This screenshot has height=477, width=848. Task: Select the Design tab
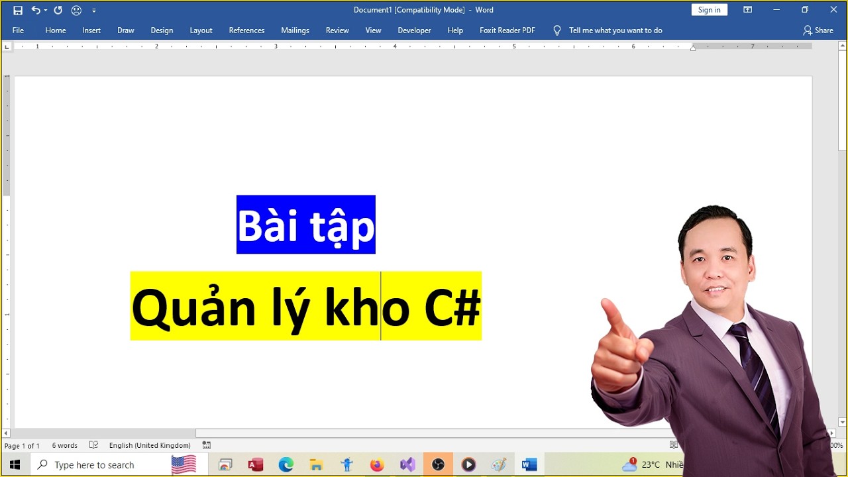(162, 30)
